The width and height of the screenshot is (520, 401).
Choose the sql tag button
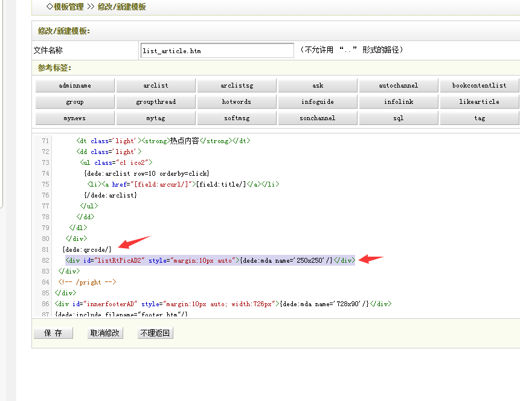click(399, 118)
